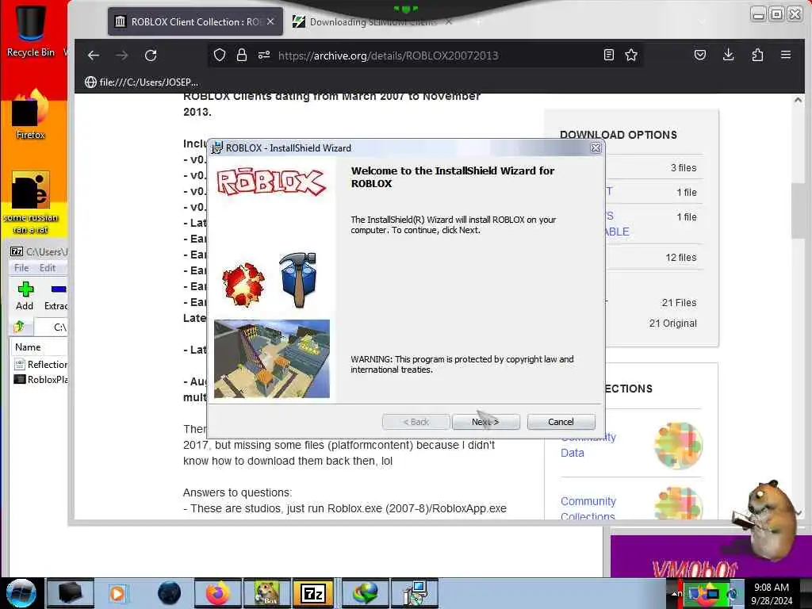
Task: Open the Pocket save icon
Action: (700, 55)
